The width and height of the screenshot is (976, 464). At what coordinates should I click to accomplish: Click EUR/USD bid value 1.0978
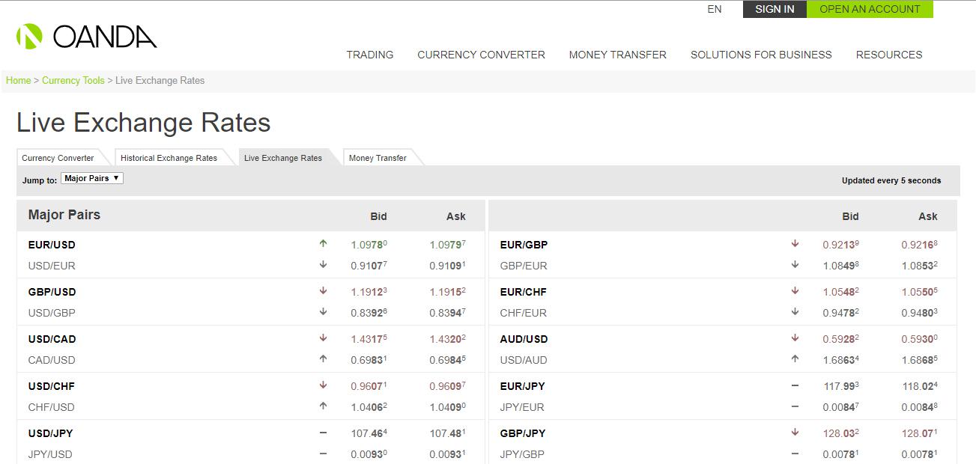point(369,244)
